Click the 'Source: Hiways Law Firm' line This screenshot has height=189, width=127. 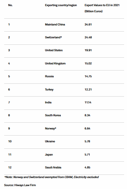point(20,185)
